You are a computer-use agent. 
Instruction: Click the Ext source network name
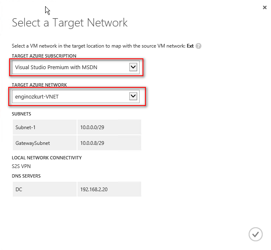[190, 46]
